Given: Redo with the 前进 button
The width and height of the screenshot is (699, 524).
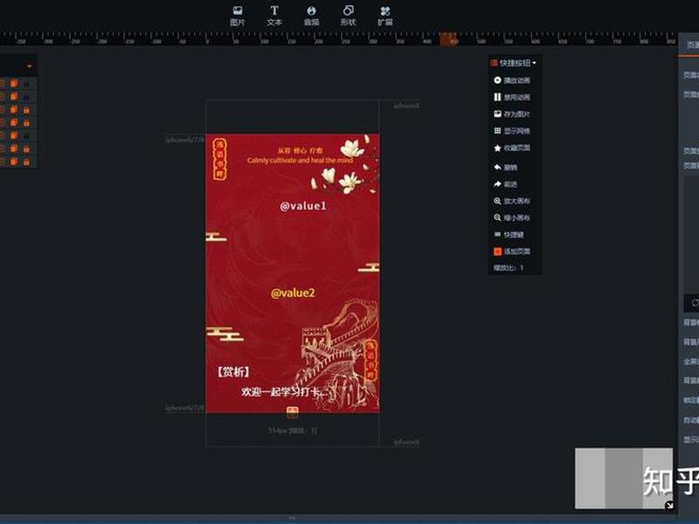Looking at the screenshot, I should pos(506,184).
